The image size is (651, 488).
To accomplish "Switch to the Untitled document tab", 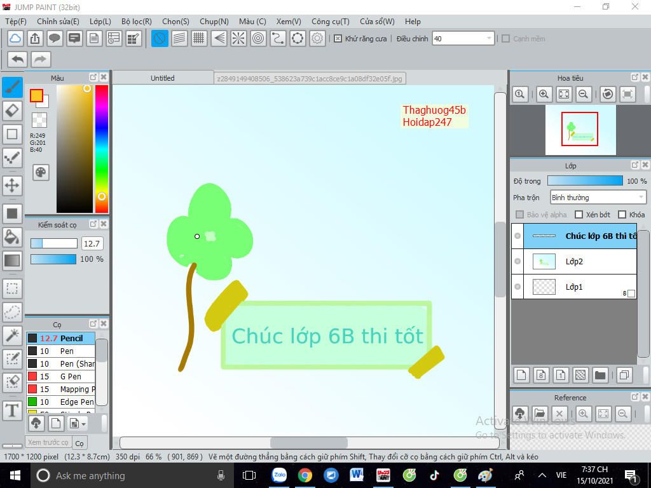I will pos(163,78).
